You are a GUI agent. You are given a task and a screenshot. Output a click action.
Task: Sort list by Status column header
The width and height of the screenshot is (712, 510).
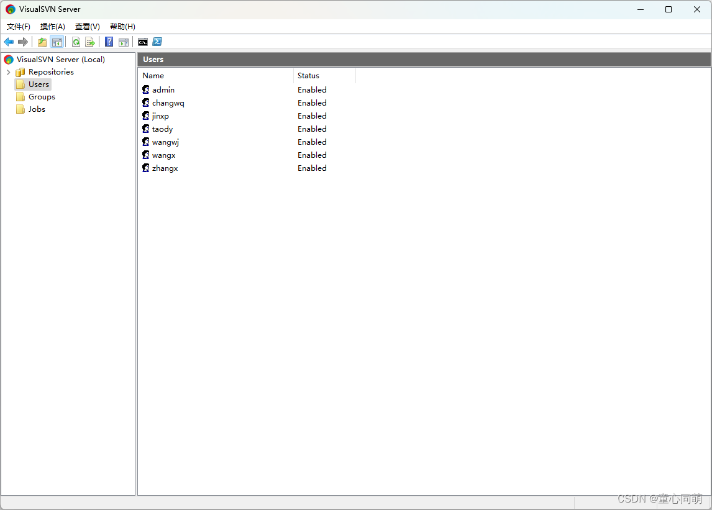(324, 76)
